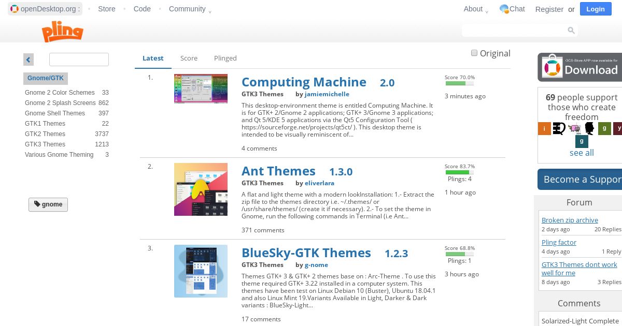Open the Code menu item
Image resolution: width=622 pixels, height=326 pixels.
pyautogui.click(x=142, y=9)
